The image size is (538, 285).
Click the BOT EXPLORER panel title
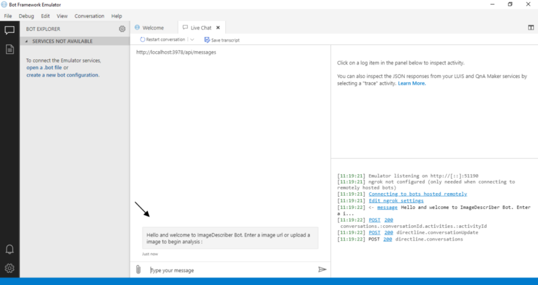(43, 29)
